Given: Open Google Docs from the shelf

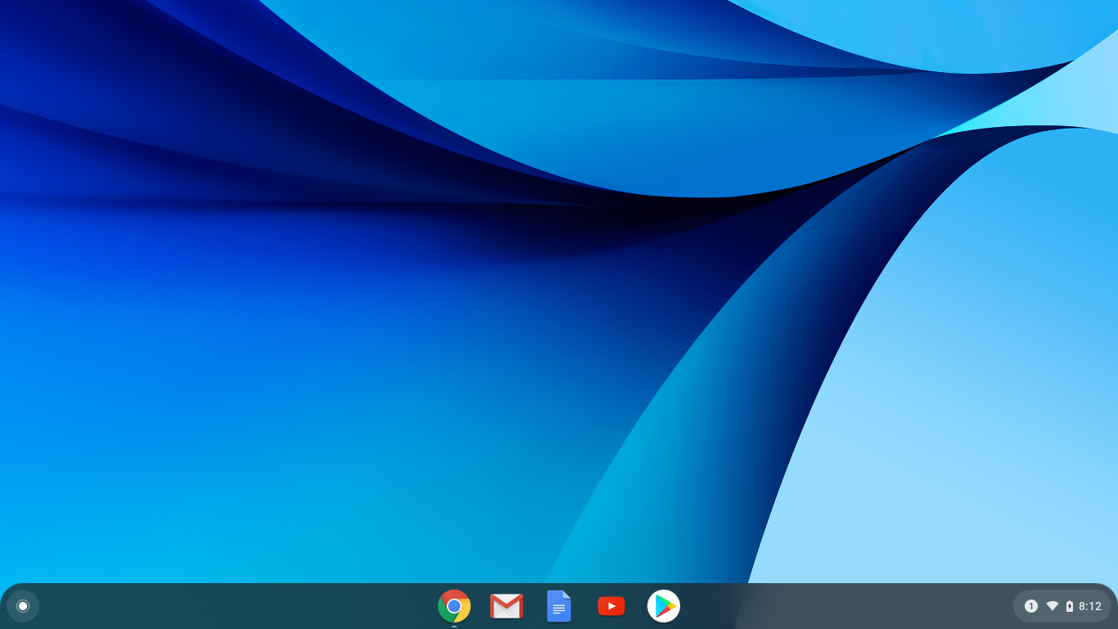Looking at the screenshot, I should click(x=559, y=606).
